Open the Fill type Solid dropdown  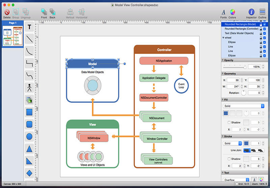tap(243, 106)
